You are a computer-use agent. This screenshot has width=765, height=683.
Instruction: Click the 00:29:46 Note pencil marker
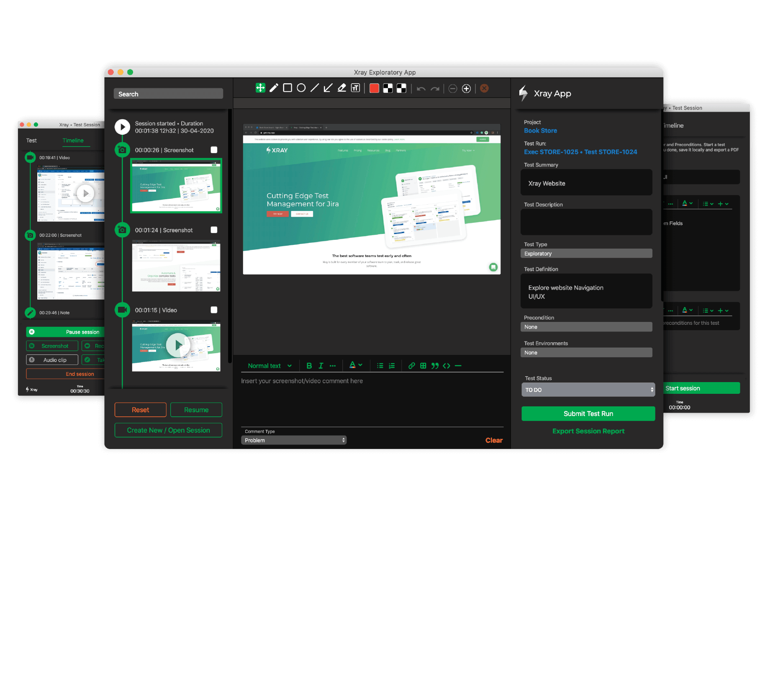pyautogui.click(x=30, y=312)
